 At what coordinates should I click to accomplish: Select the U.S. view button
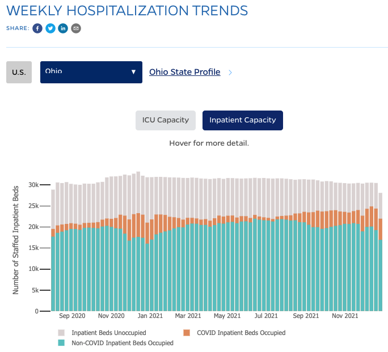(x=19, y=72)
